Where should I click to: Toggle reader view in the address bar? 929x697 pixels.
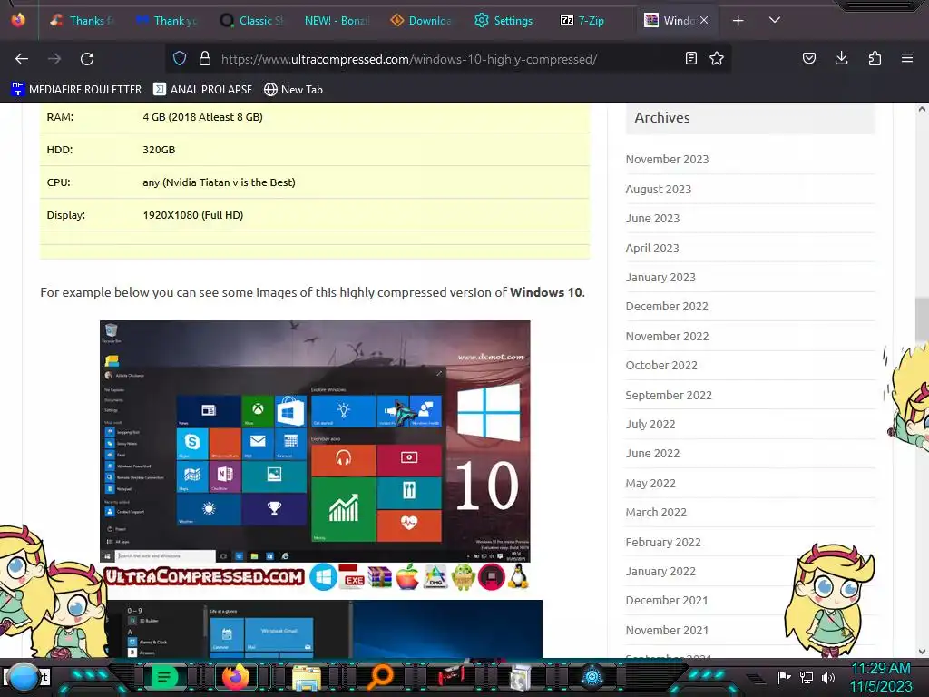click(690, 58)
